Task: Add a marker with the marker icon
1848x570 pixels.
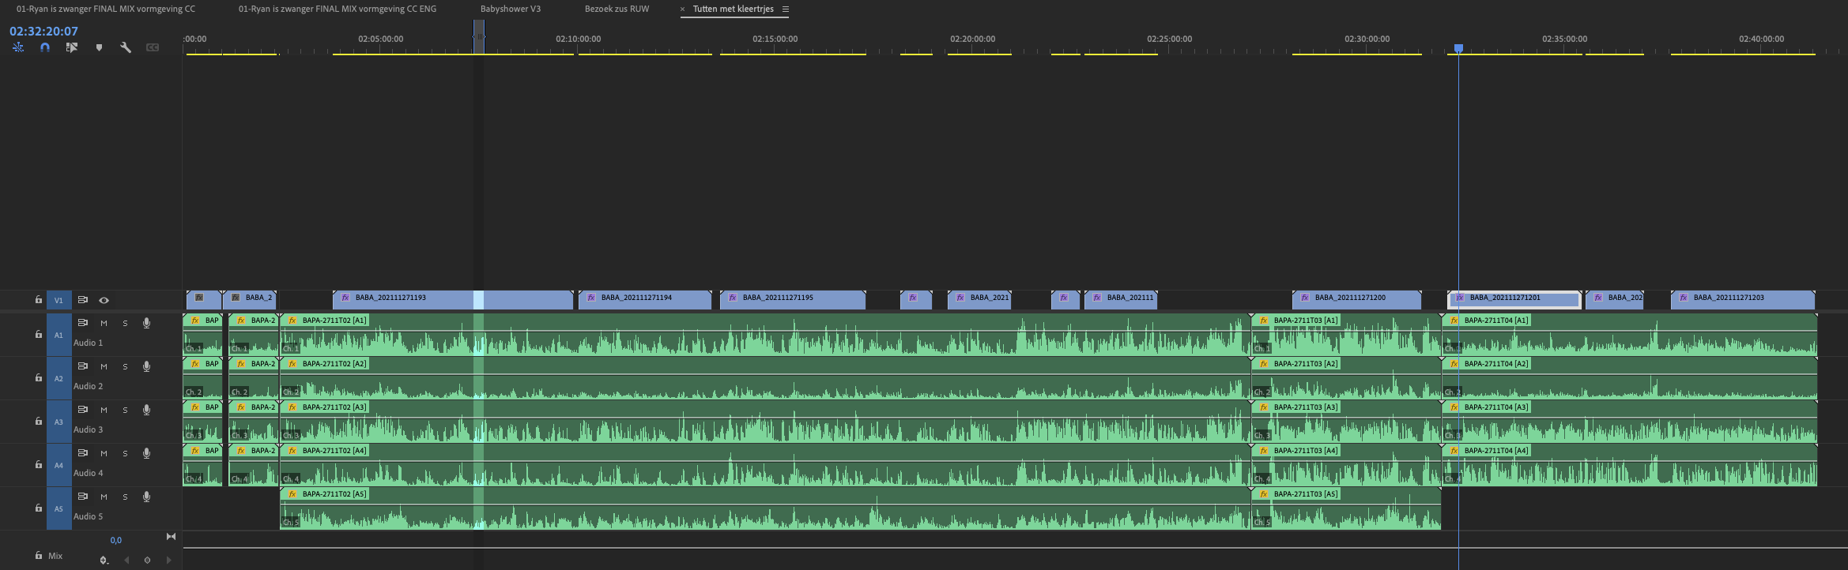Action: 99,47
